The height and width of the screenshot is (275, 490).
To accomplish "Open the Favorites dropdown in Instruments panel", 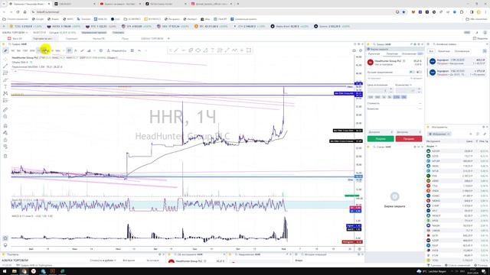I will (x=439, y=134).
